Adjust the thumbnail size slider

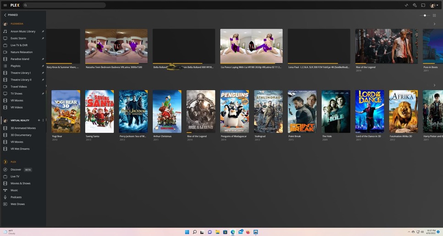pos(425,16)
